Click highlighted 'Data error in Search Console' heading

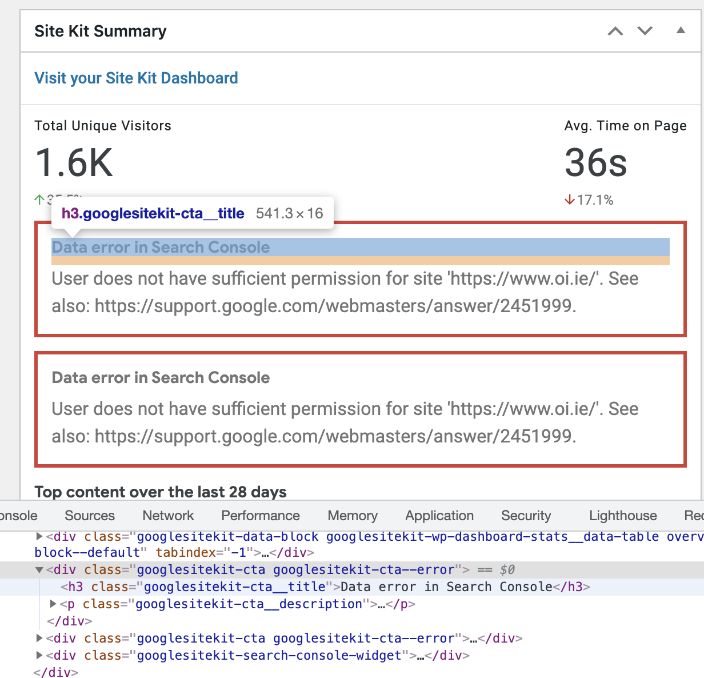coord(161,247)
